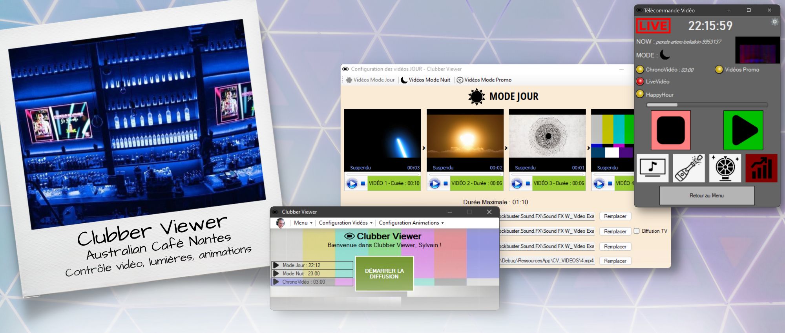Click the NOW file name pexels-artem-beliaikin-9953137
Screen dimensions: 785x333
tap(688, 42)
